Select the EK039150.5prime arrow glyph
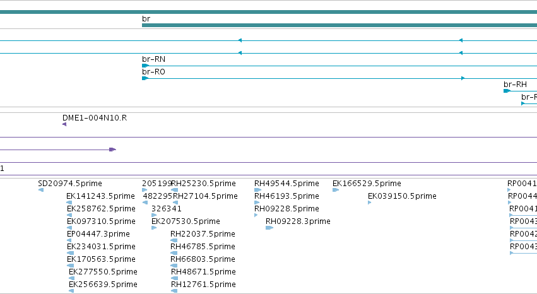The image size is (537, 294). click(x=370, y=203)
